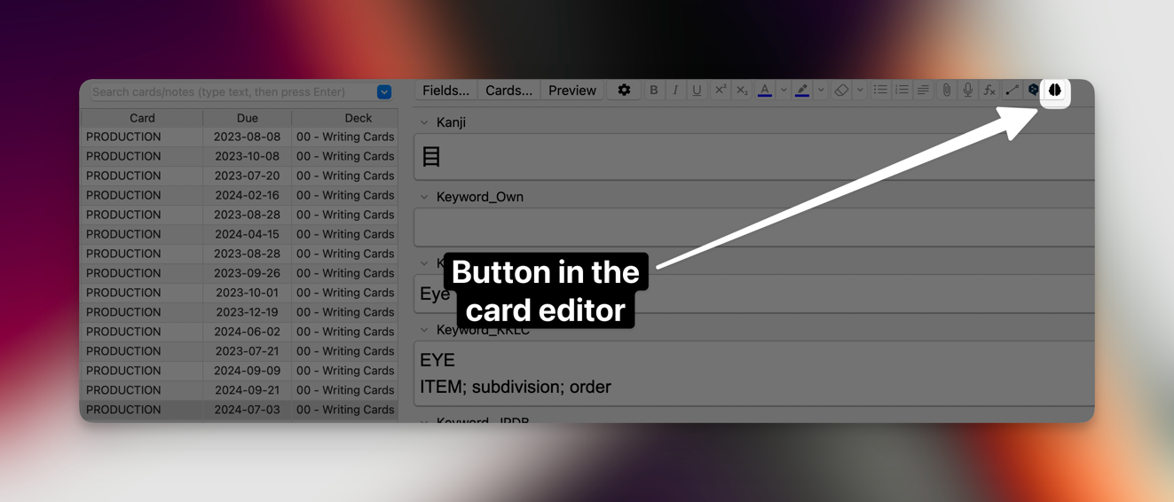Toggle underline formatting
Viewport: 1174px width, 502px height.
coord(697,90)
